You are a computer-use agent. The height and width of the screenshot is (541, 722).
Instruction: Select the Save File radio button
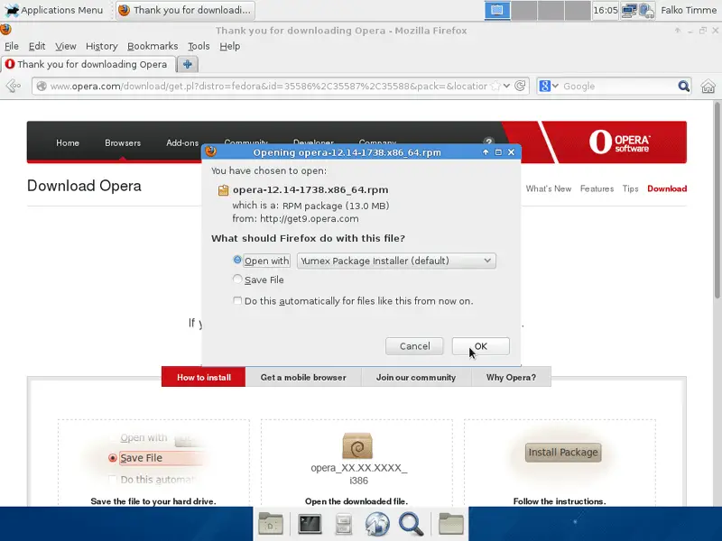[237, 279]
